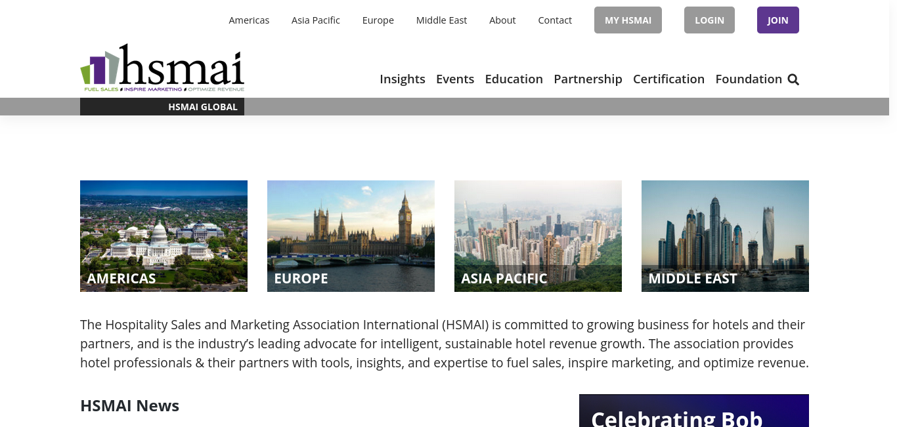Visit the Contact page link
This screenshot has width=897, height=427.
click(555, 20)
